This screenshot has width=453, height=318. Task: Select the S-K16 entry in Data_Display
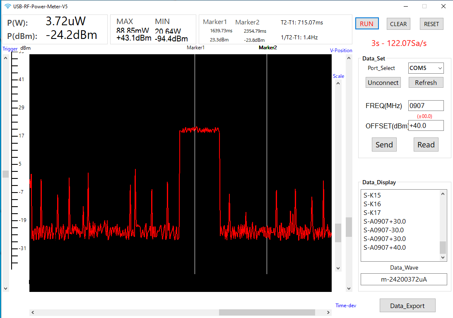pyautogui.click(x=372, y=204)
